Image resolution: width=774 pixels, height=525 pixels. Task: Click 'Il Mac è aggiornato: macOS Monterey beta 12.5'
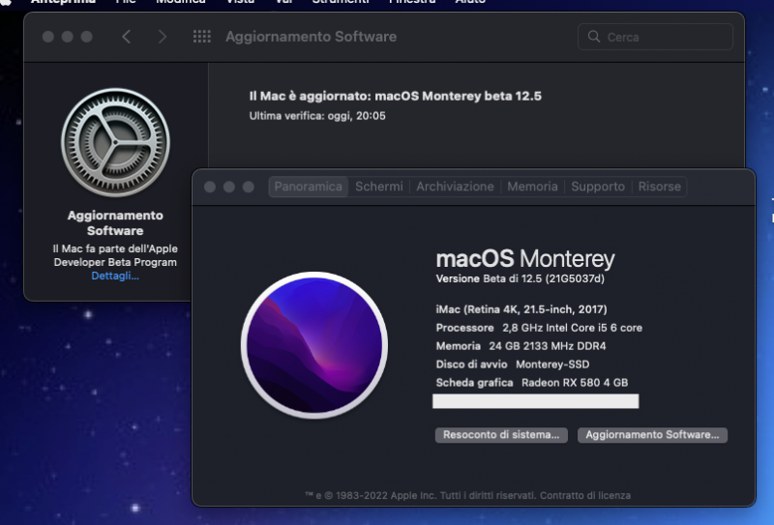(396, 96)
